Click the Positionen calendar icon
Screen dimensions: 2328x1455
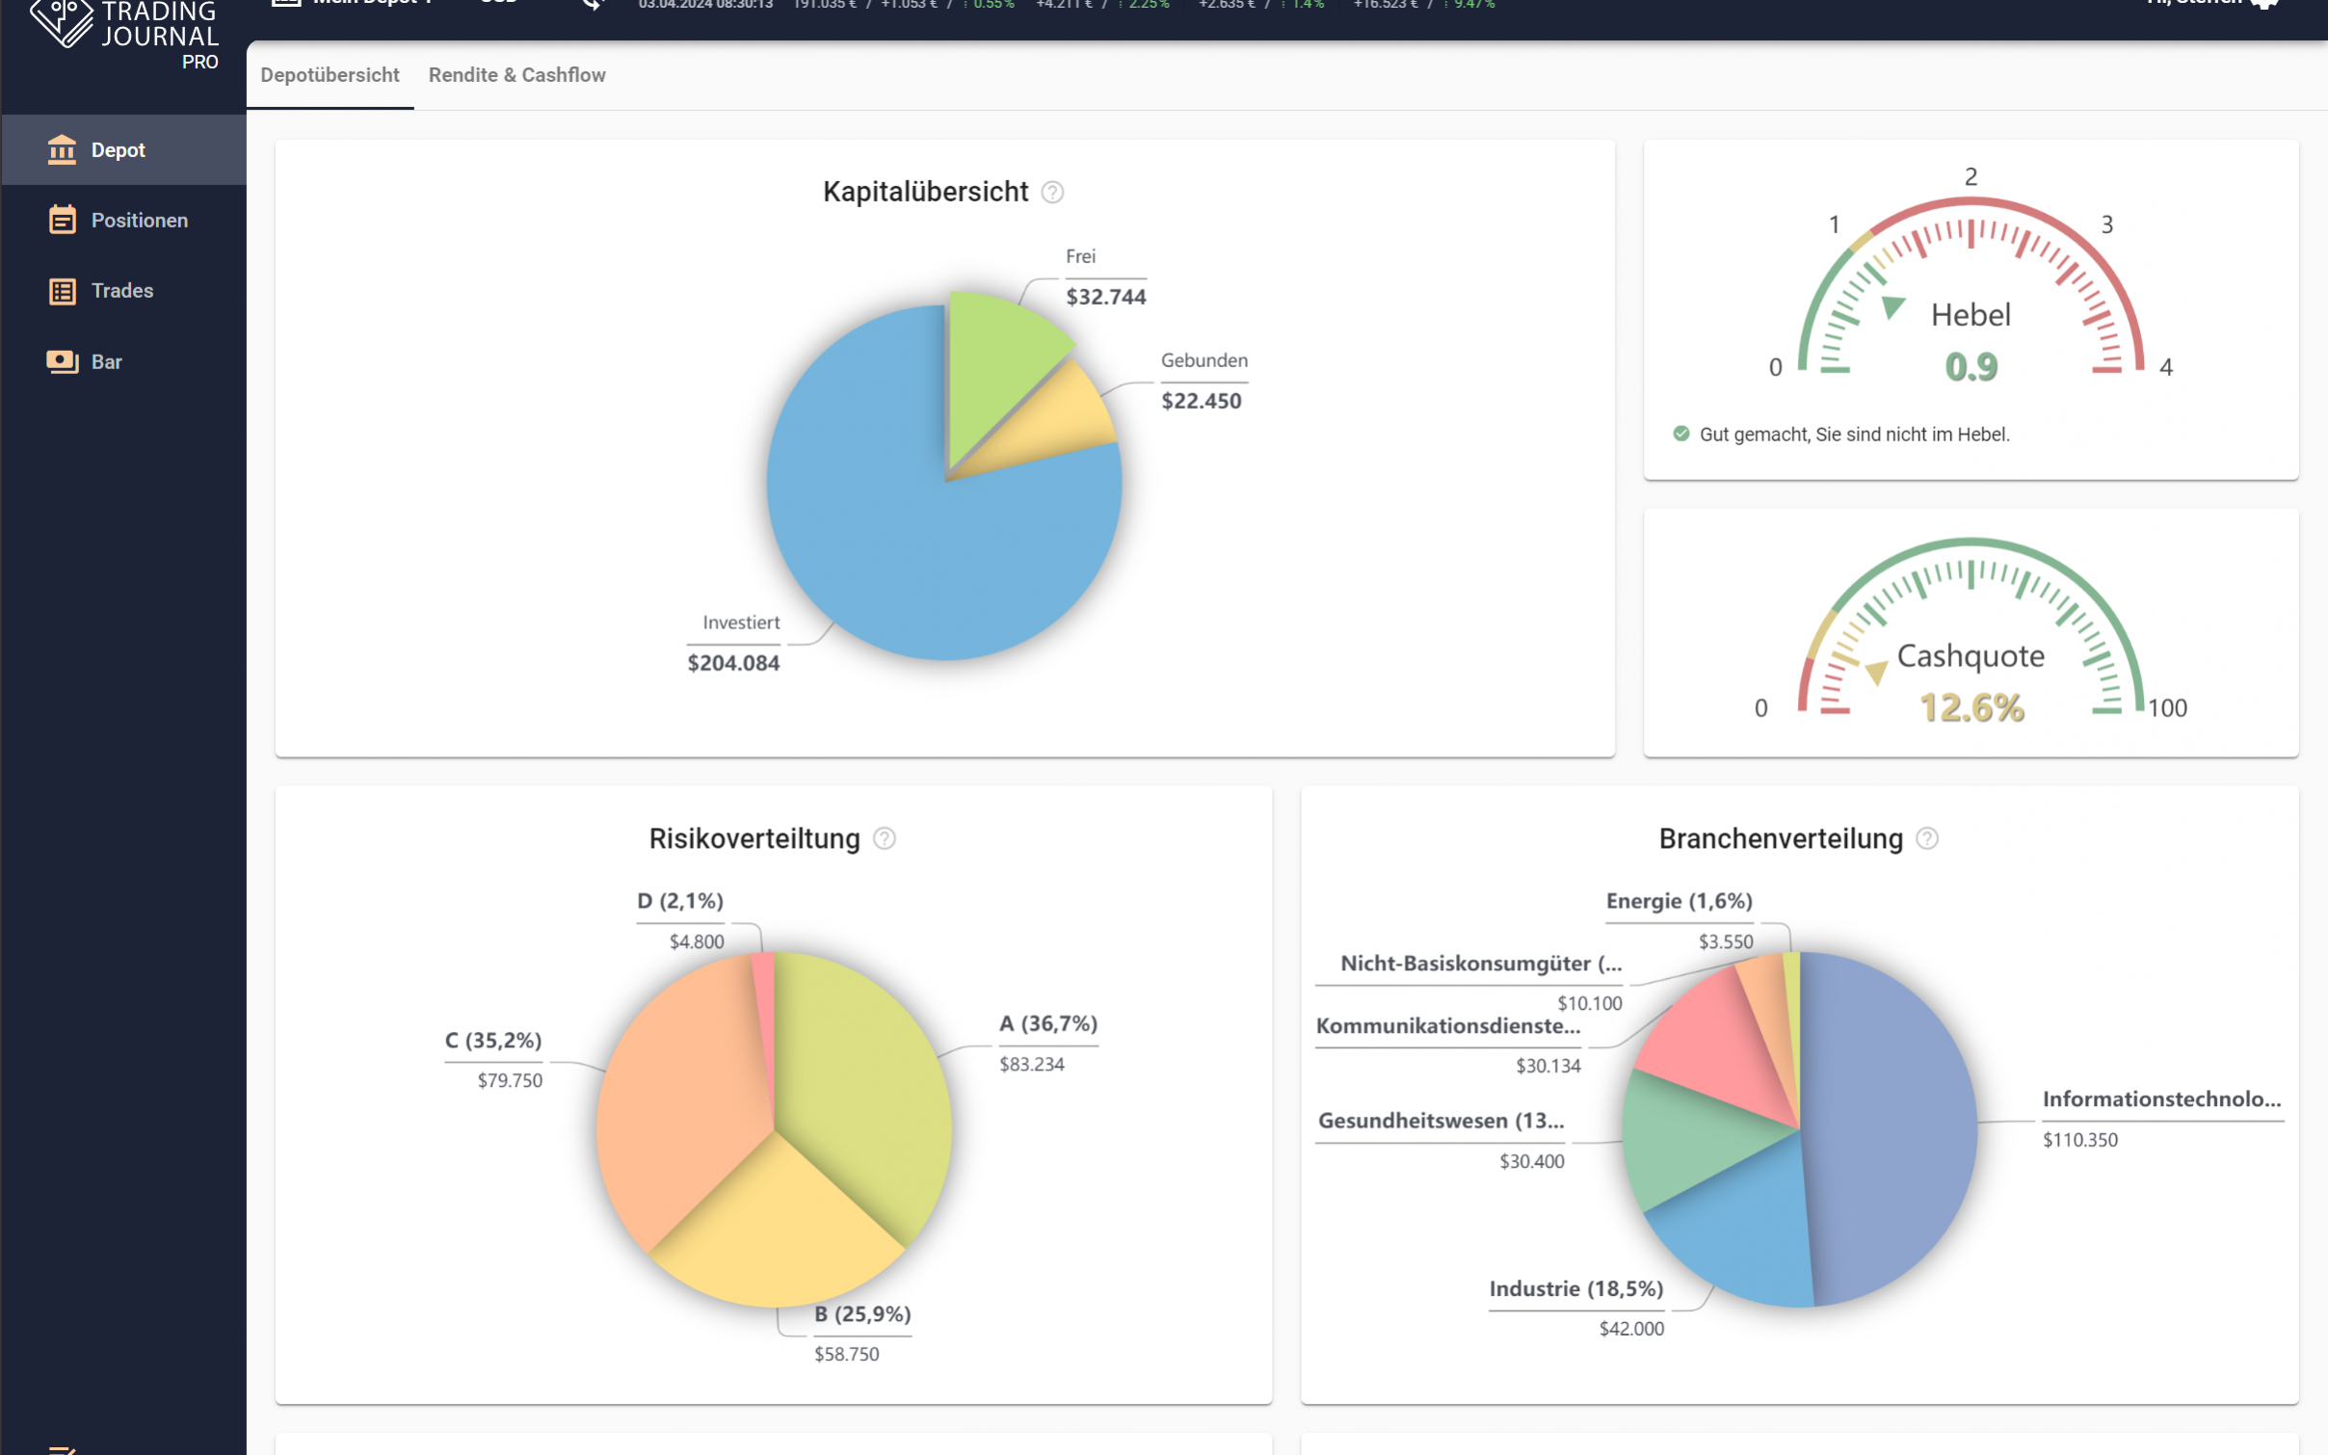tap(62, 220)
